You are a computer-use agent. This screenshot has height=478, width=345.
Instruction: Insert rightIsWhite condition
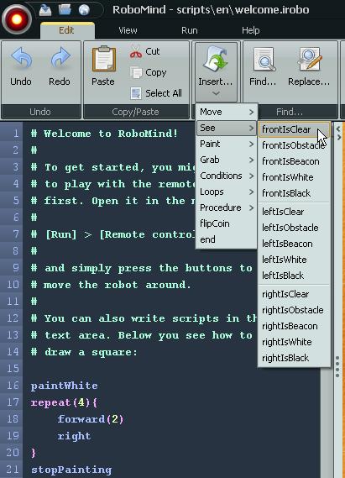point(294,342)
